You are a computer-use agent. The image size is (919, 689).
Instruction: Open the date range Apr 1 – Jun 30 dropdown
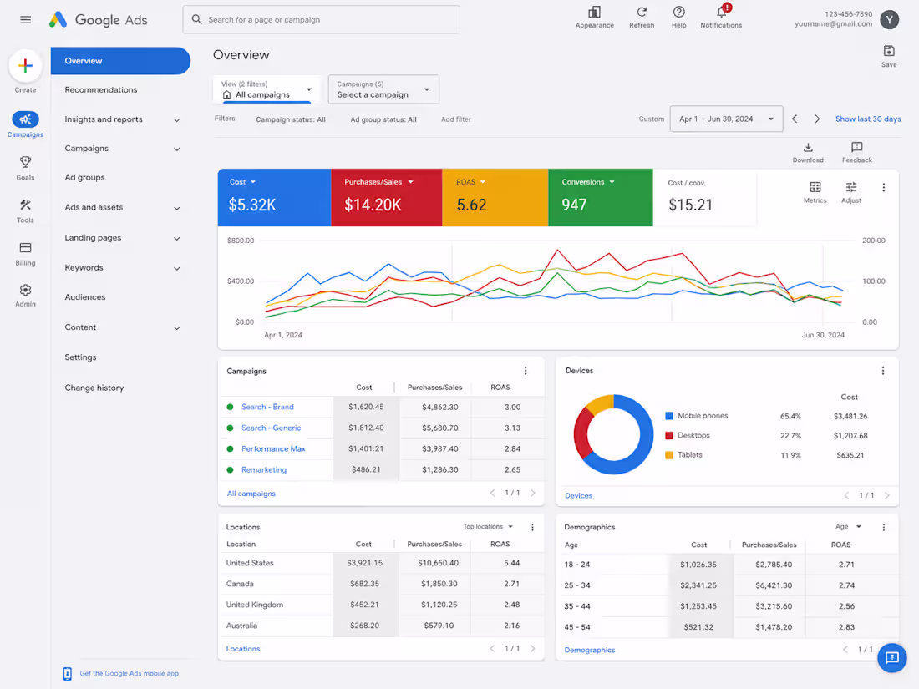pos(726,119)
